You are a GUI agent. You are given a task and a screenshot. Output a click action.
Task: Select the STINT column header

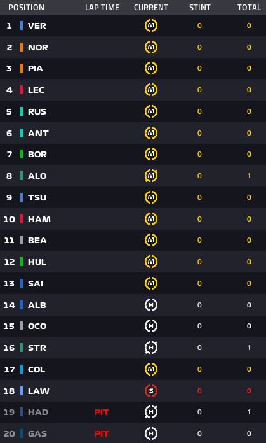(200, 8)
